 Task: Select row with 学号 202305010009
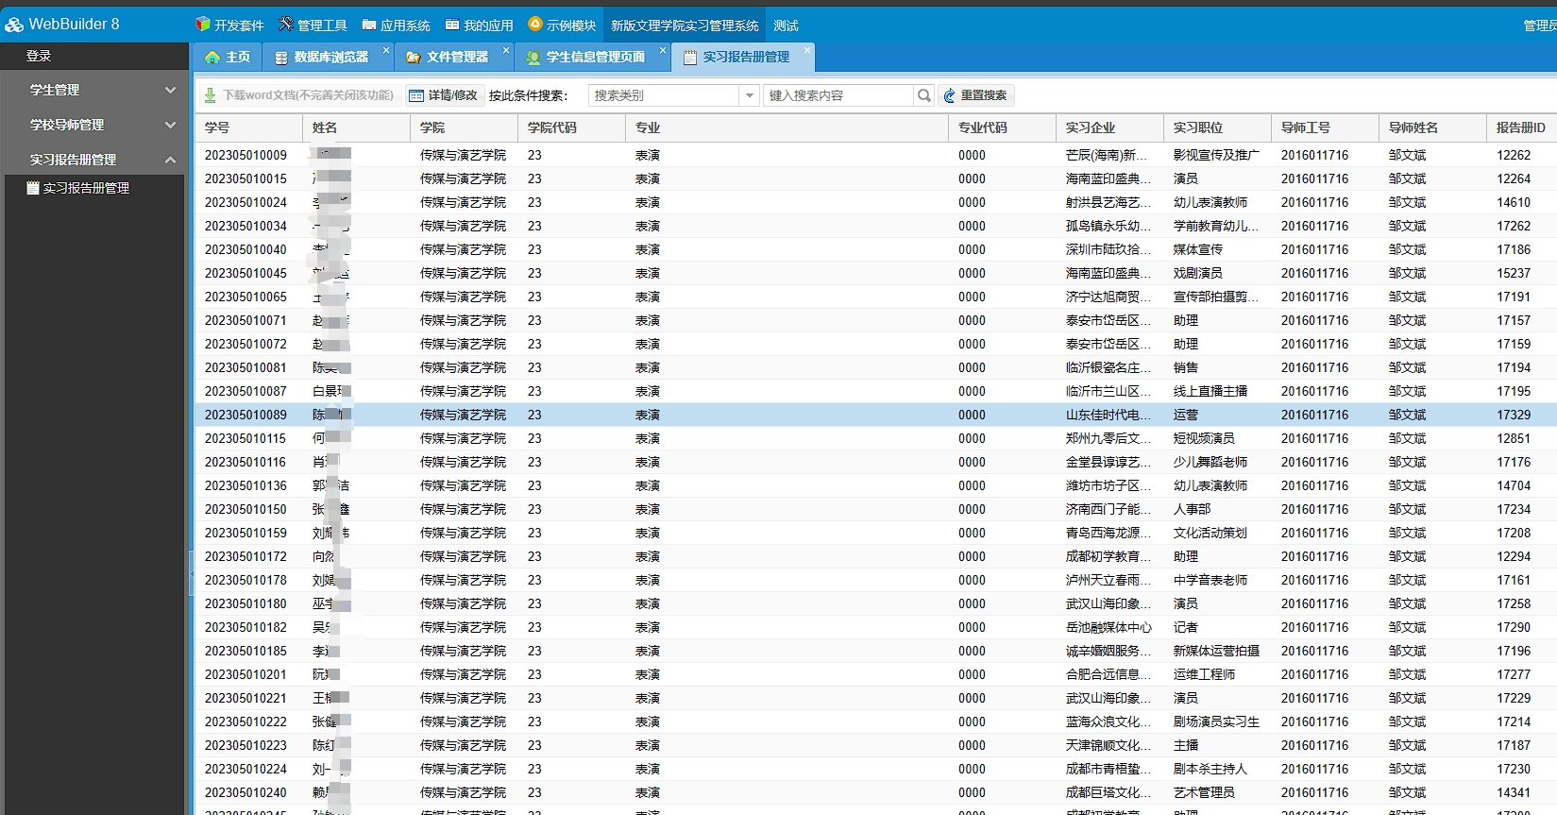click(875, 155)
